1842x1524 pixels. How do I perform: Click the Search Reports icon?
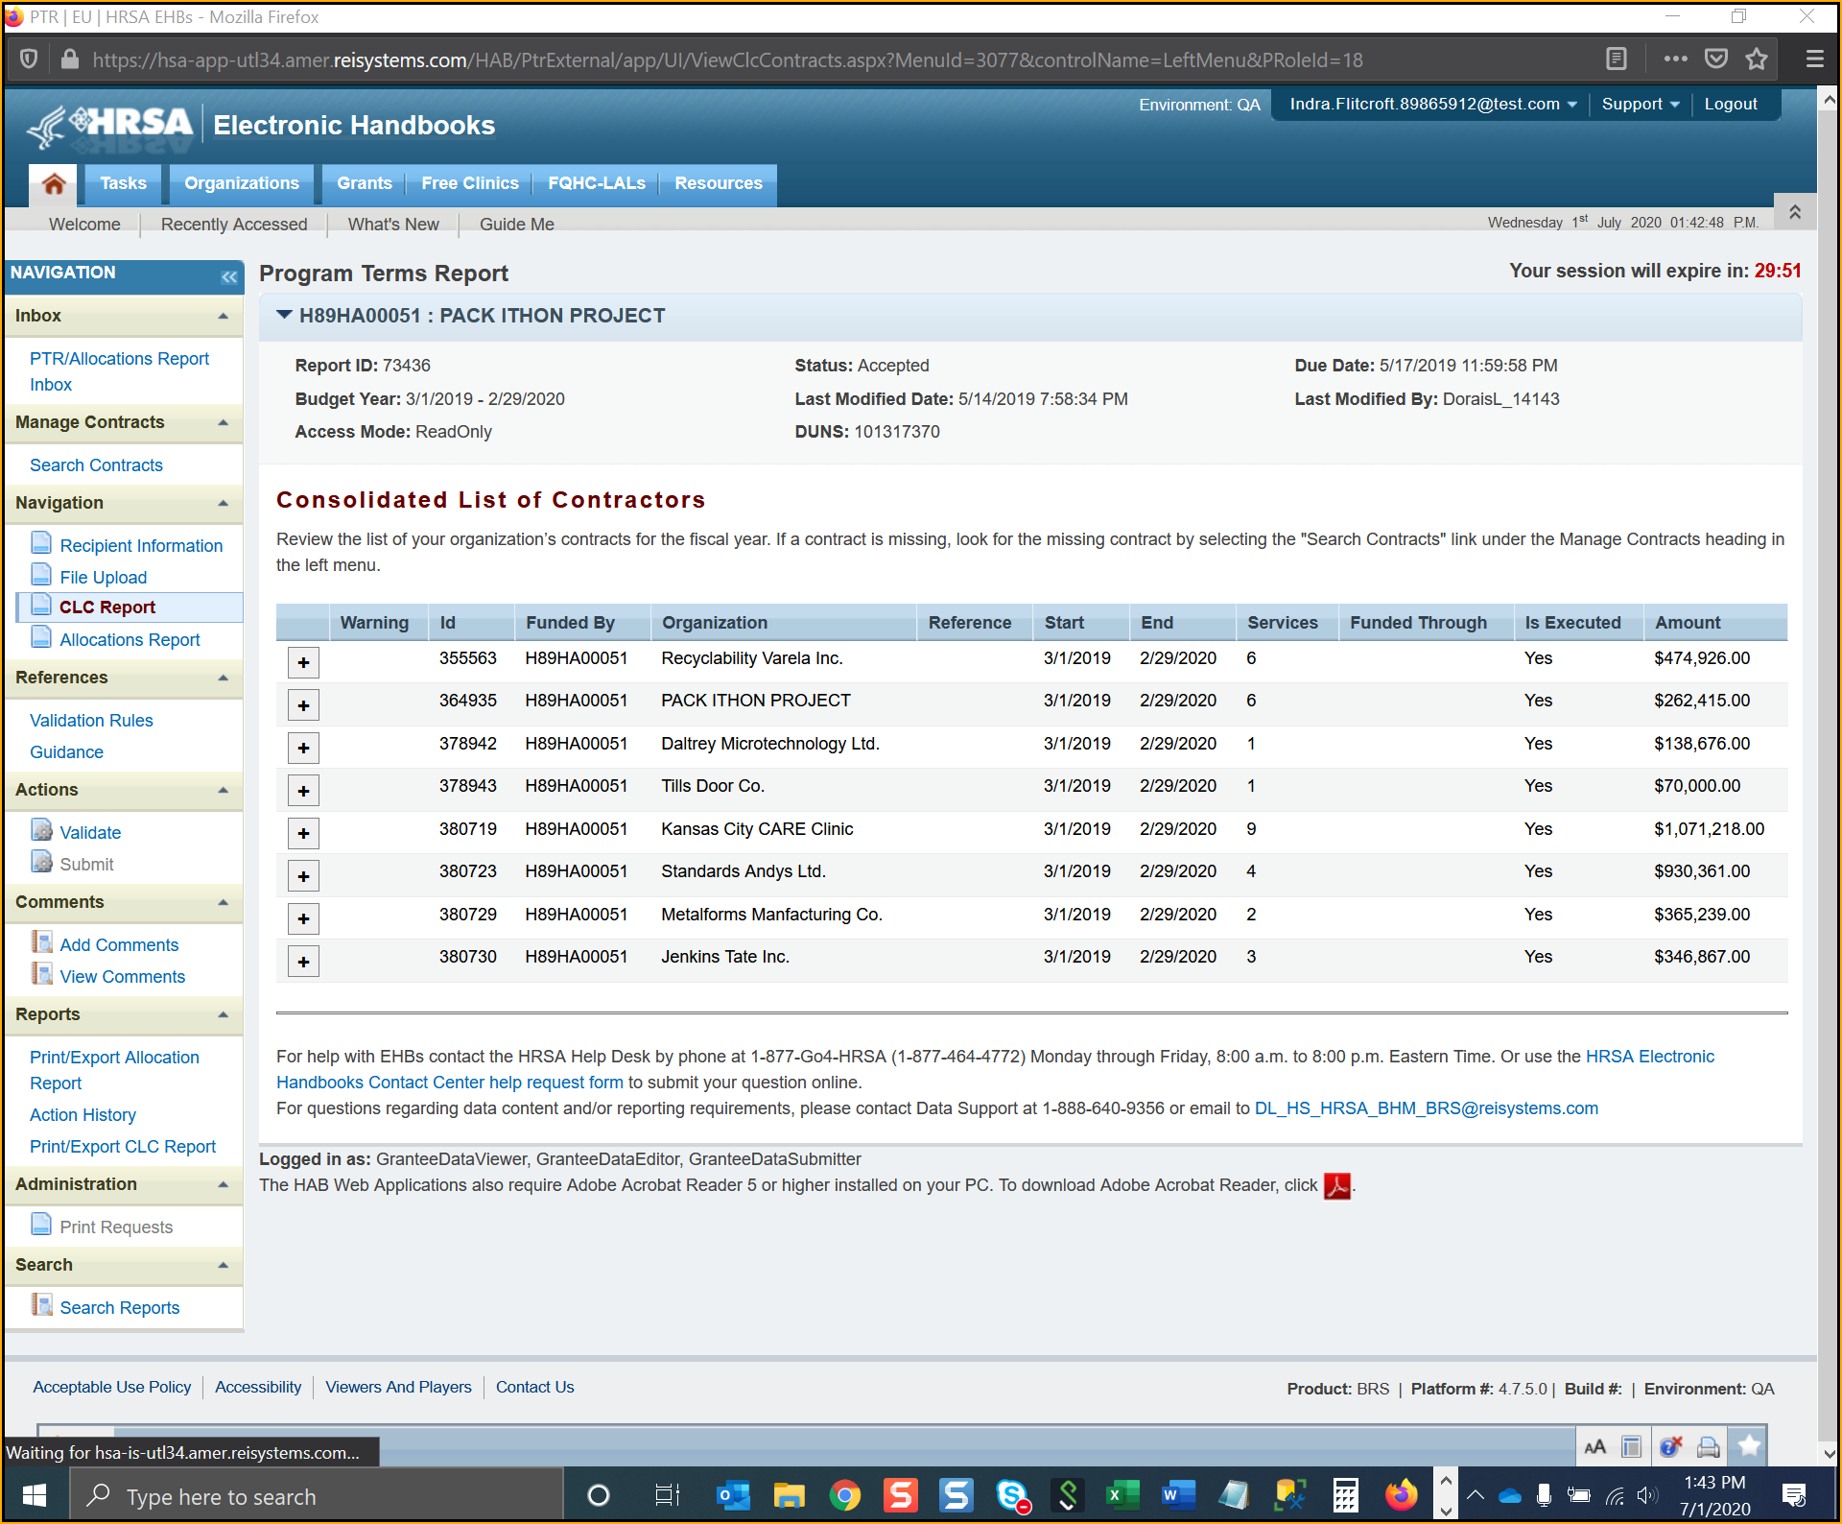[42, 1306]
